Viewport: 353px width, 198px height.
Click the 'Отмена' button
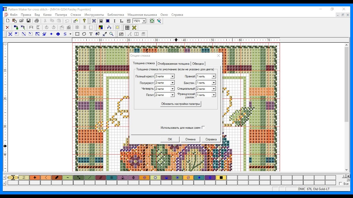point(190,139)
